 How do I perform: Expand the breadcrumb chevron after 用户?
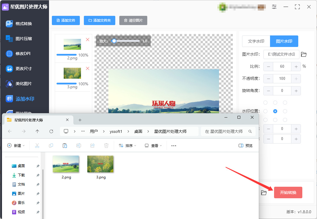click(104, 131)
